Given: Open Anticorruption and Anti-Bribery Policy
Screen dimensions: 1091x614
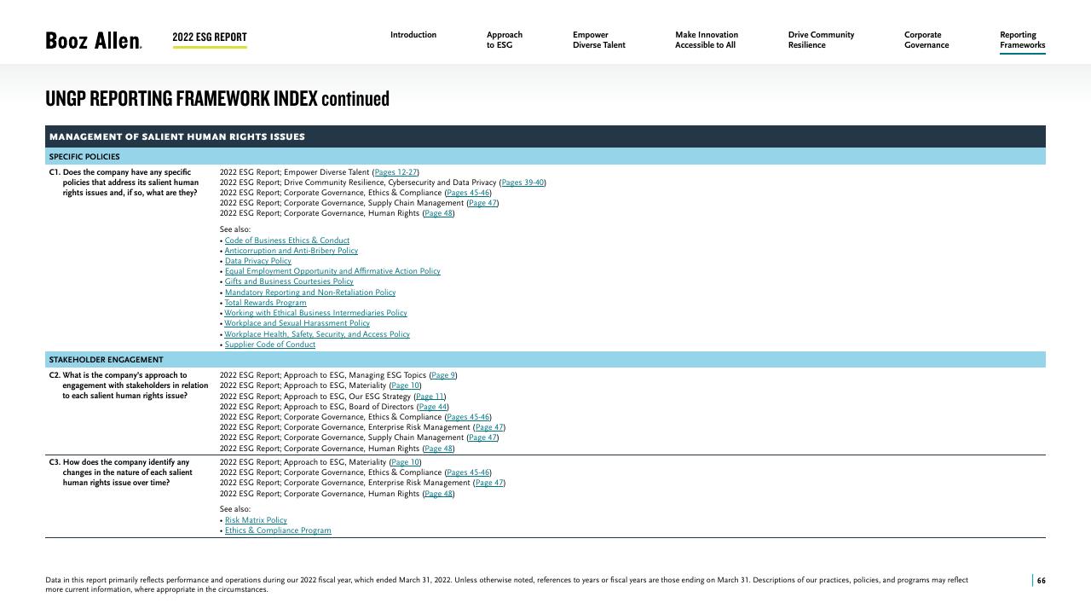Looking at the screenshot, I should pos(292,251).
